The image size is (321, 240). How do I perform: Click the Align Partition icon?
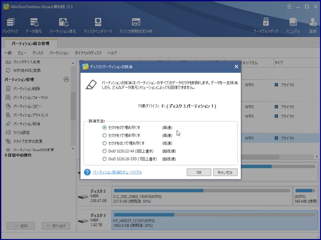pos(8,115)
